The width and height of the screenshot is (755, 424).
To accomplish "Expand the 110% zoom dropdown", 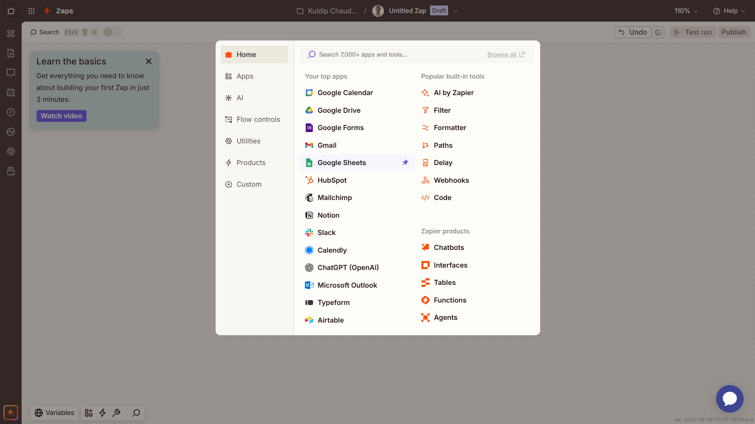I will tap(686, 11).
